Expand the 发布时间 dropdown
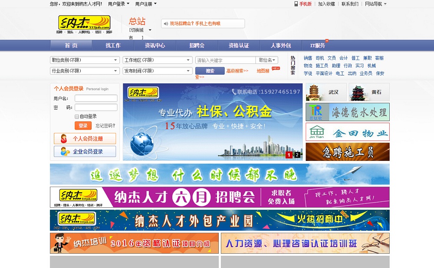 [158, 71]
